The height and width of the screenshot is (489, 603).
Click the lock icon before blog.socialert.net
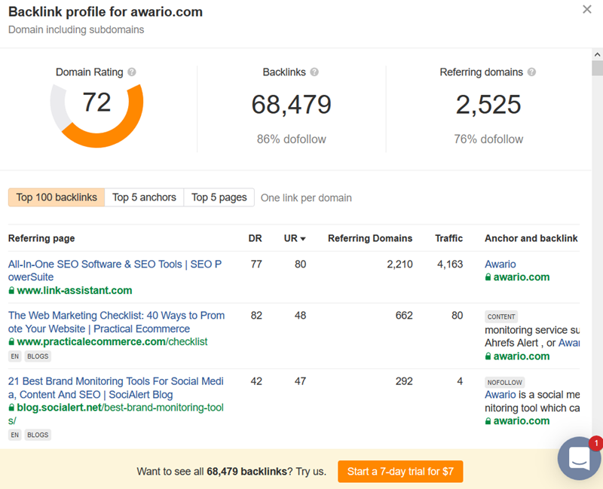[12, 408]
